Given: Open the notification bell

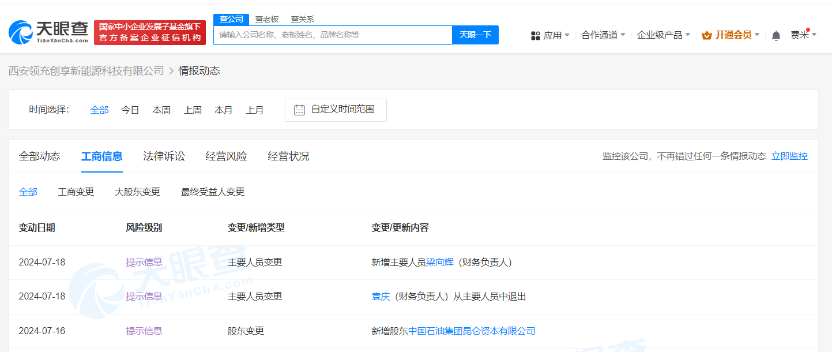Looking at the screenshot, I should pos(775,35).
